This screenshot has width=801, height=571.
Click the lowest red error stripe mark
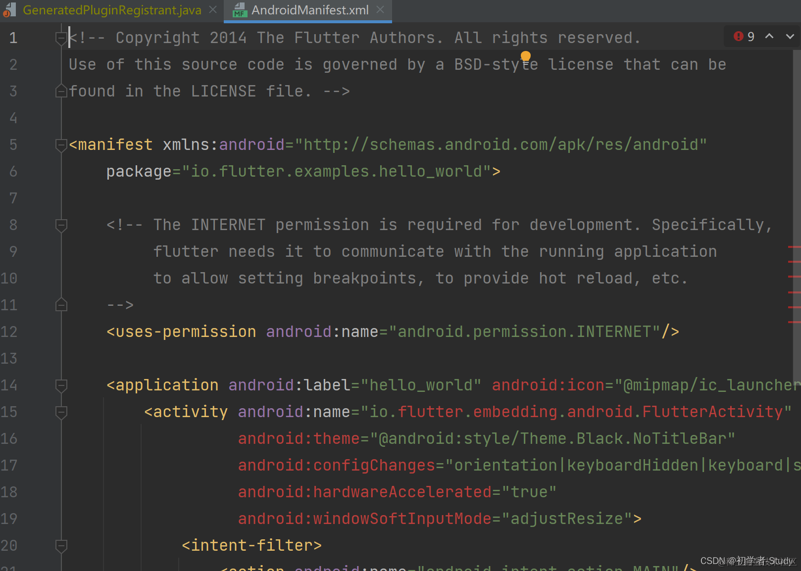tap(794, 322)
